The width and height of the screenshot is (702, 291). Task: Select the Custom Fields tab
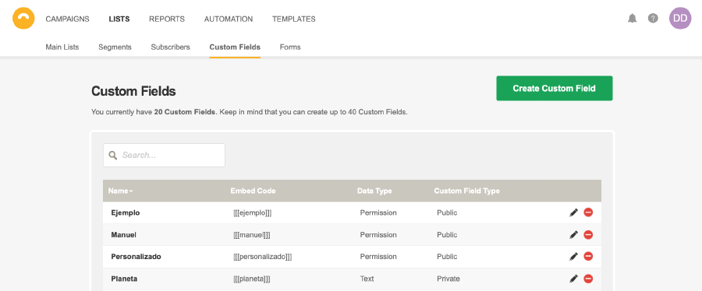(235, 47)
